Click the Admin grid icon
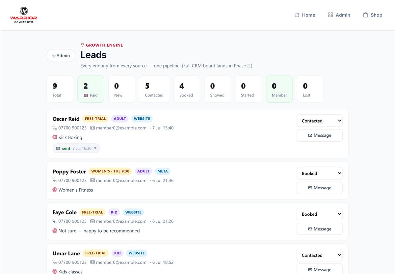This screenshot has height=274, width=395. pos(330,15)
